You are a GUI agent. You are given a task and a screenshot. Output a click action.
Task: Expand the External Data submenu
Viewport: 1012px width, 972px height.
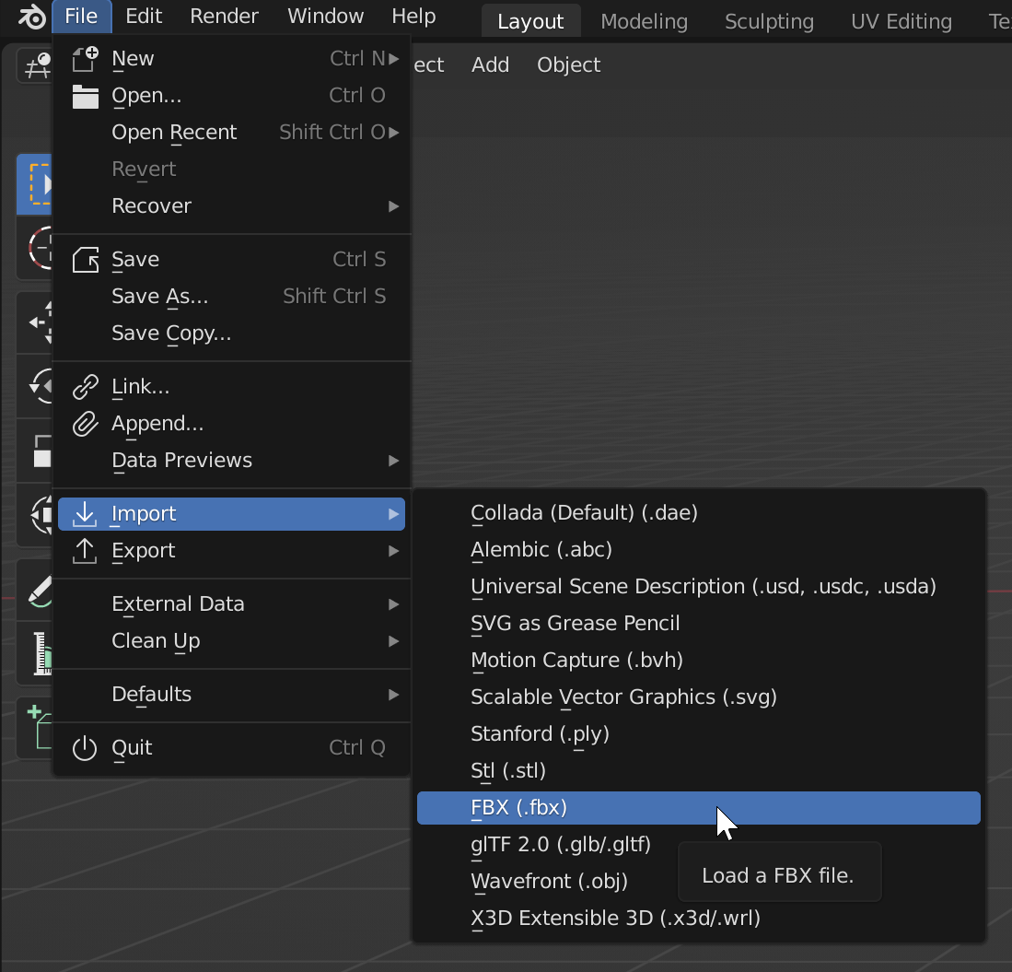(178, 603)
